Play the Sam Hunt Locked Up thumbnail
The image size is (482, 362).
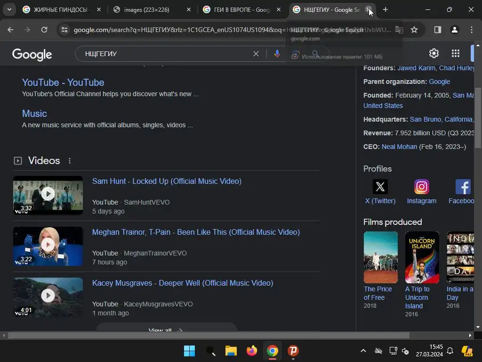[48, 195]
